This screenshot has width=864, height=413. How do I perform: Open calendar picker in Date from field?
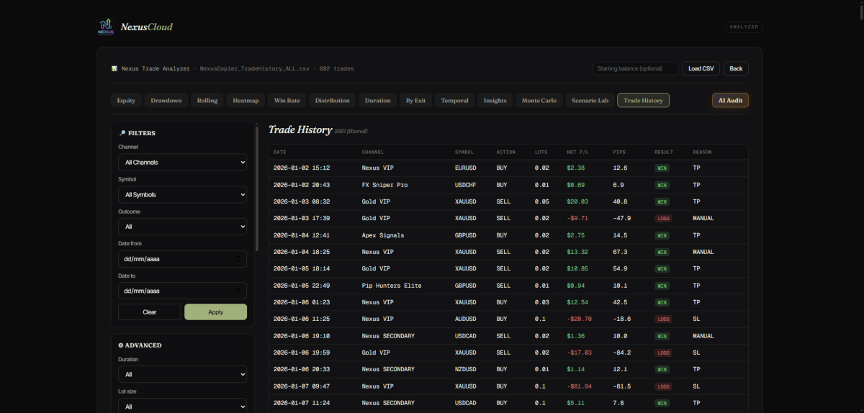pyautogui.click(x=238, y=259)
